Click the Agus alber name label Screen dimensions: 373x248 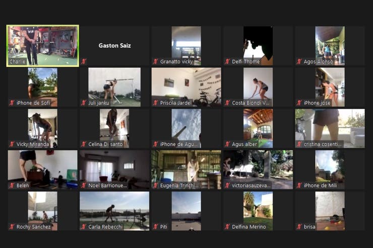click(x=244, y=144)
